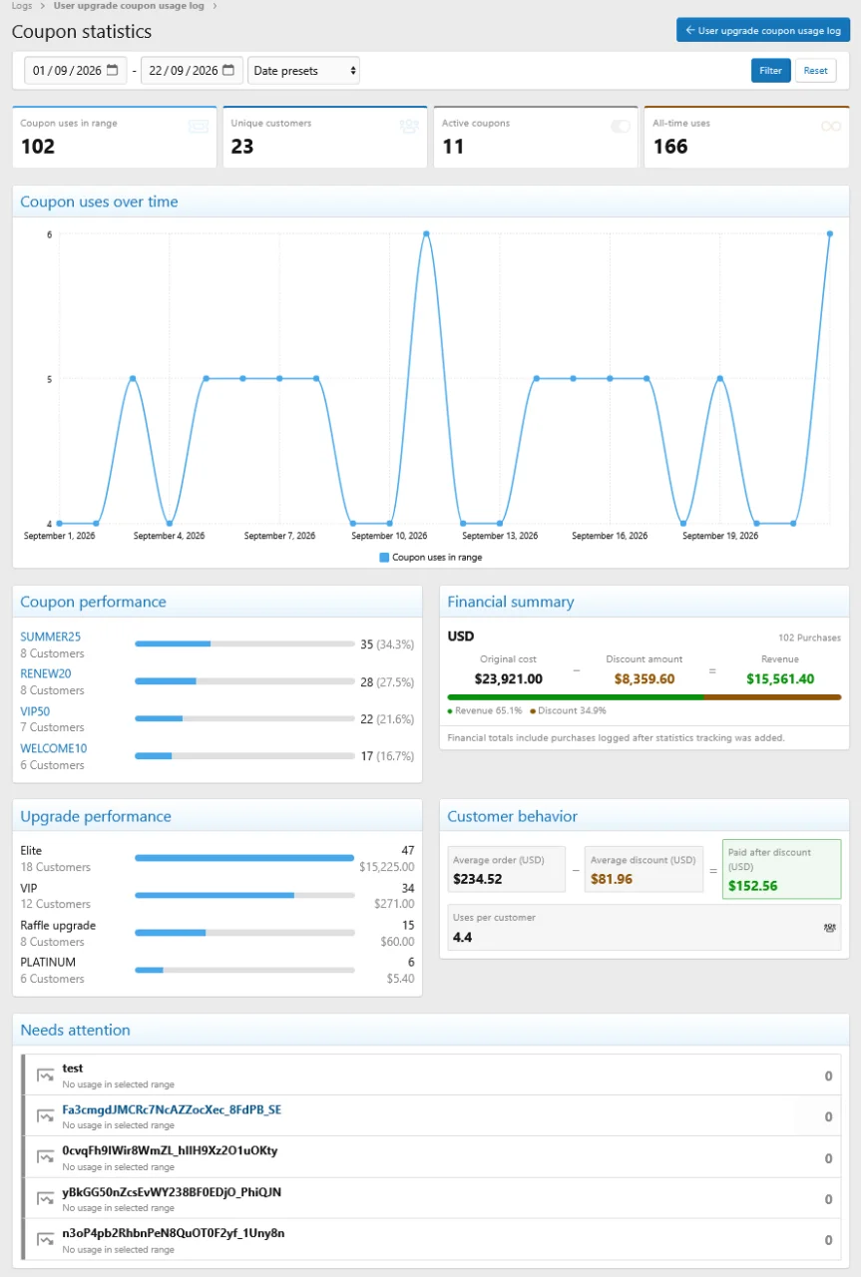Open the Fa3cmgdJMCRc7NcAZZocXec_8FdPB_SE coupon link
Screen dimensions: 861x1277
[172, 1109]
